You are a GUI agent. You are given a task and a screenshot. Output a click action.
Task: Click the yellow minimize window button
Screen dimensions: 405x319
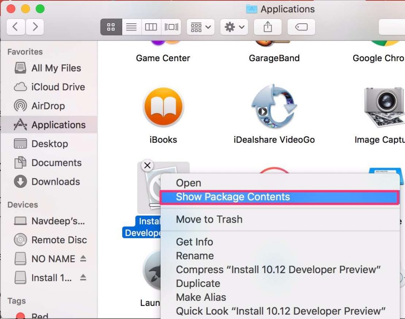click(x=25, y=9)
